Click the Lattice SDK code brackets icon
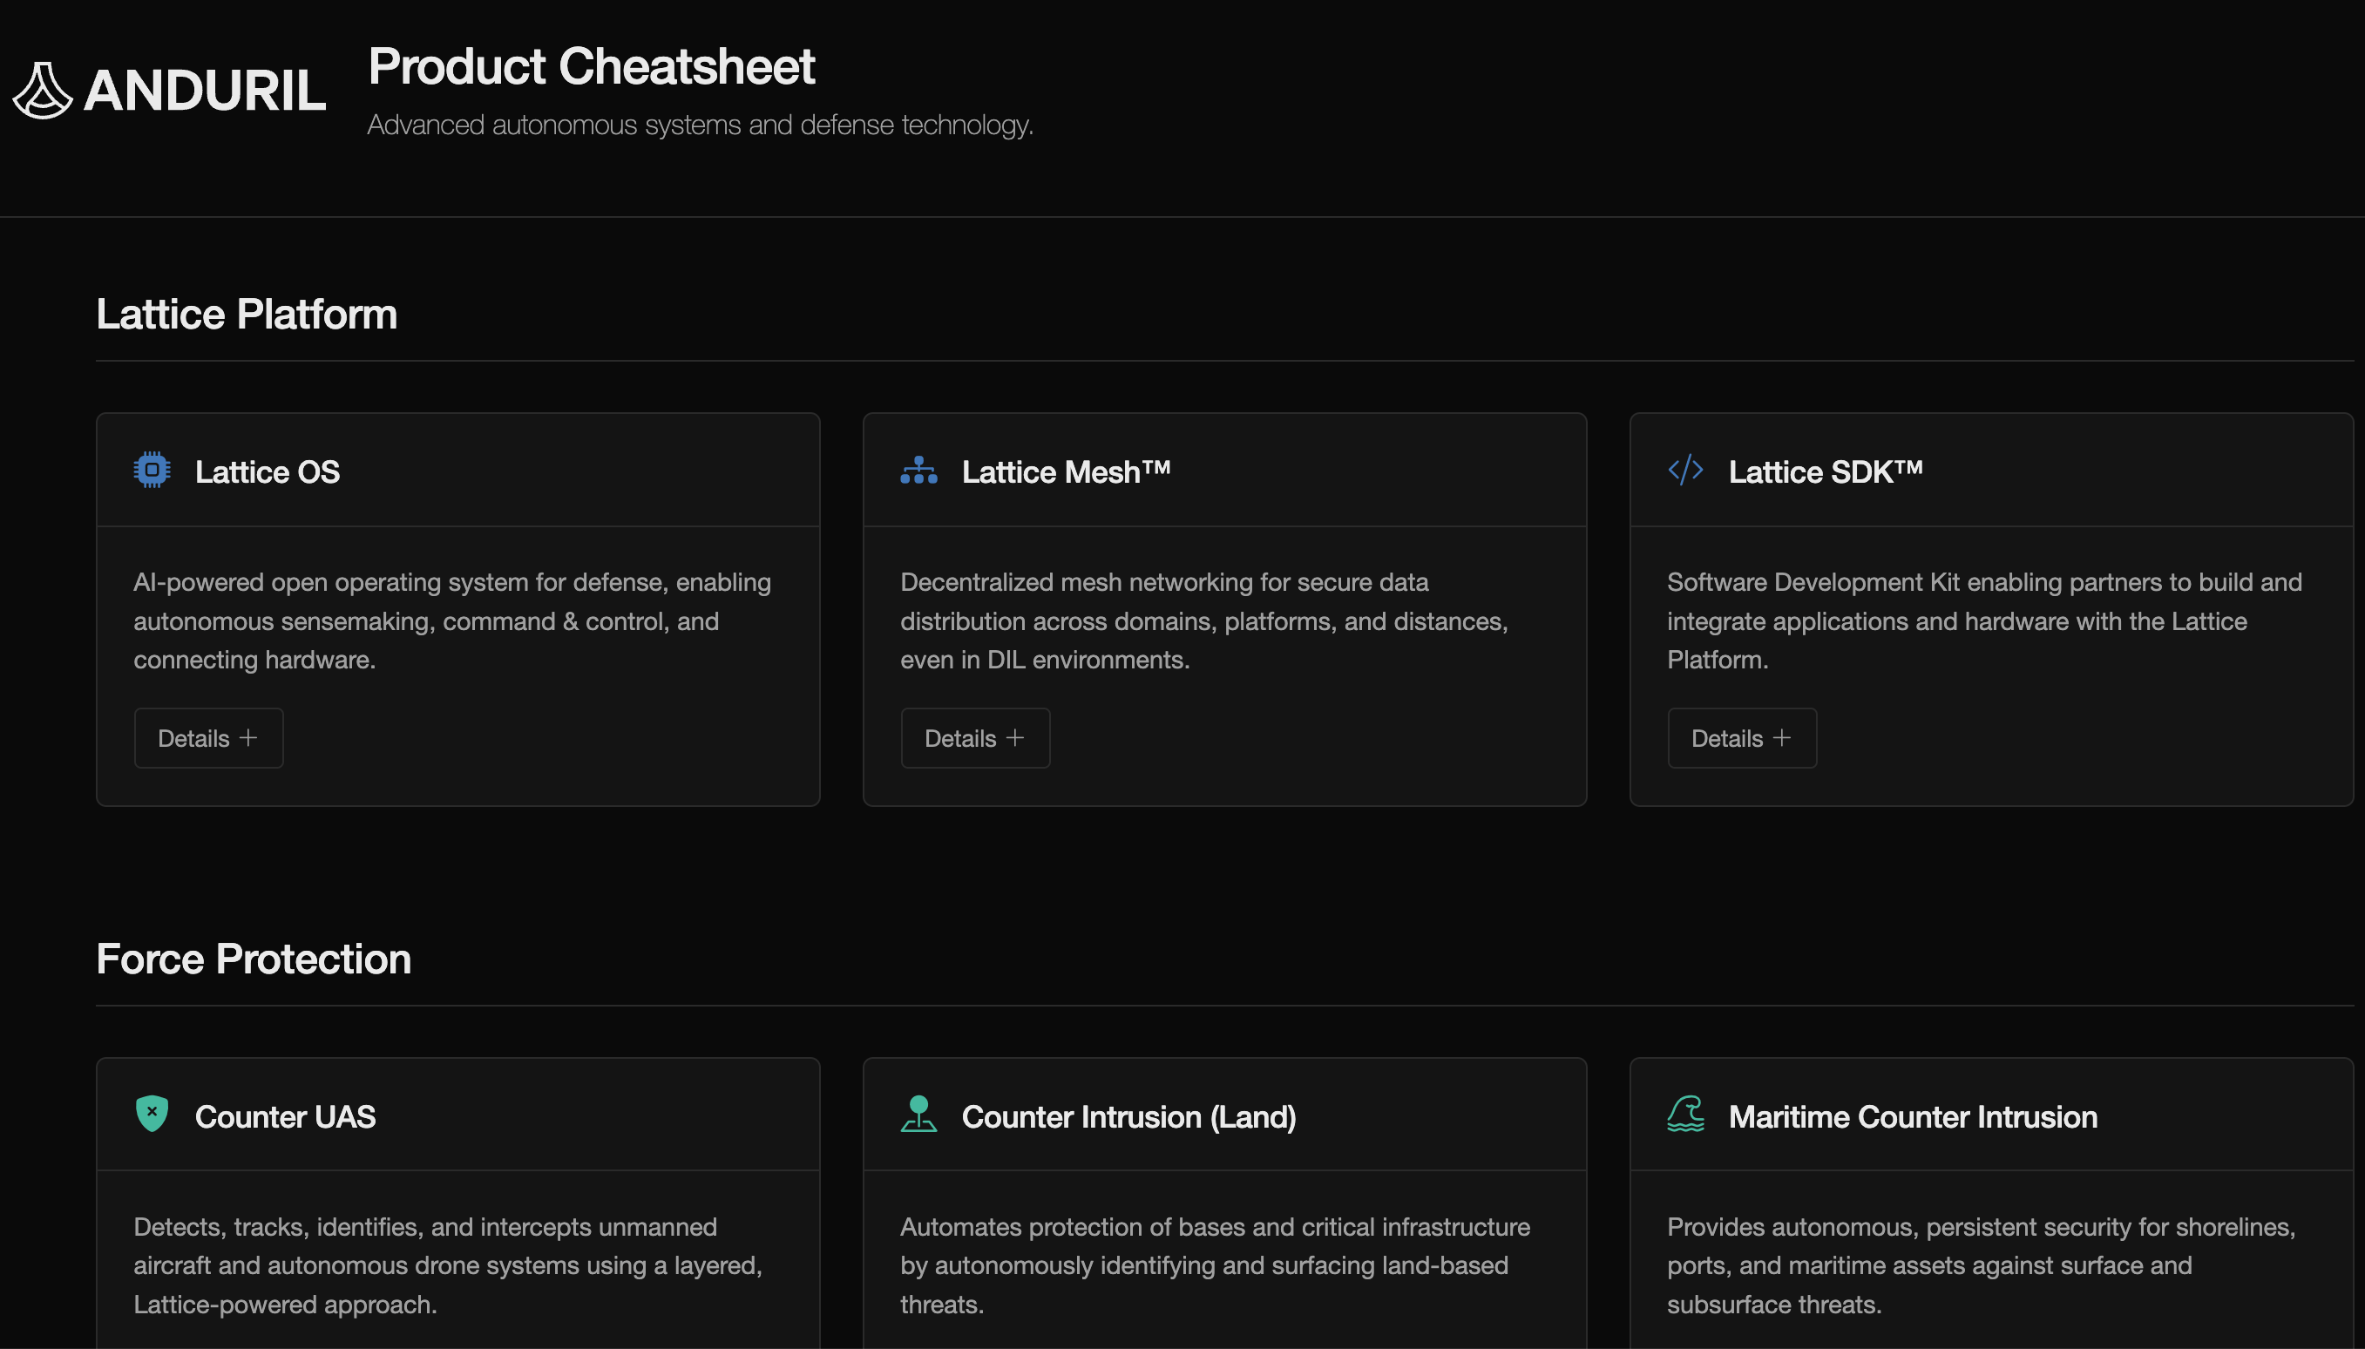The width and height of the screenshot is (2365, 1349). click(x=1686, y=470)
